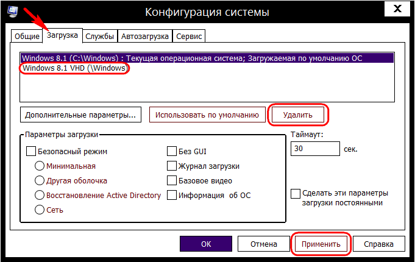415x262 pixels.
Task: Click the Применить button
Action: coord(321,244)
